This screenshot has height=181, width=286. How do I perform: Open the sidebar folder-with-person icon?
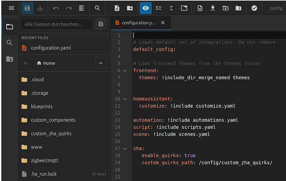tap(10, 59)
